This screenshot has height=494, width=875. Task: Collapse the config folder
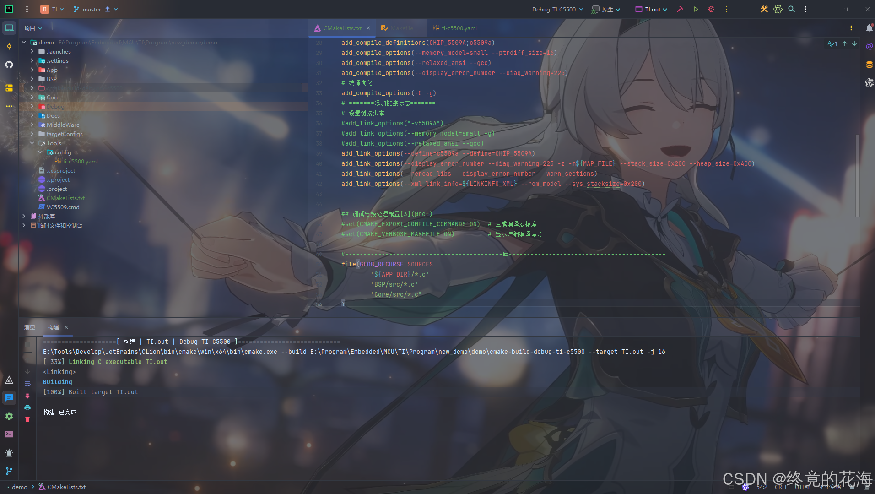tap(40, 152)
